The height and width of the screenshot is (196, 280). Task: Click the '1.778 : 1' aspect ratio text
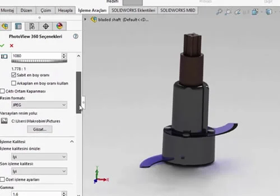pyautogui.click(x=19, y=69)
